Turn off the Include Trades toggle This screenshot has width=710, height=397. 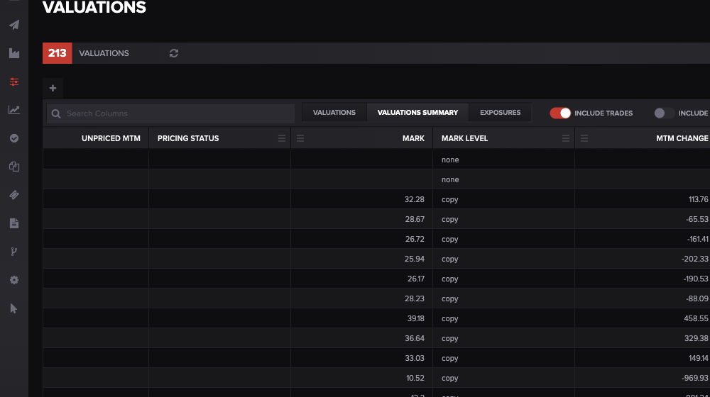pos(560,113)
